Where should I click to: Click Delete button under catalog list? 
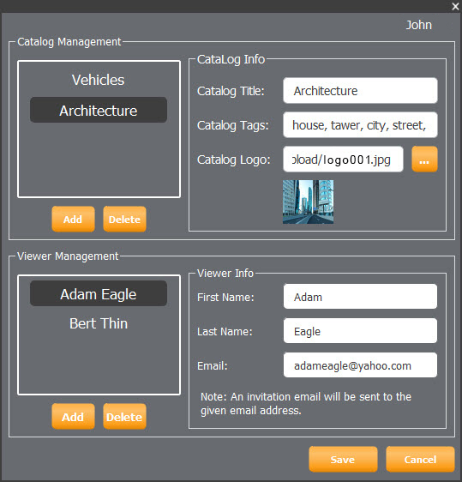124,220
